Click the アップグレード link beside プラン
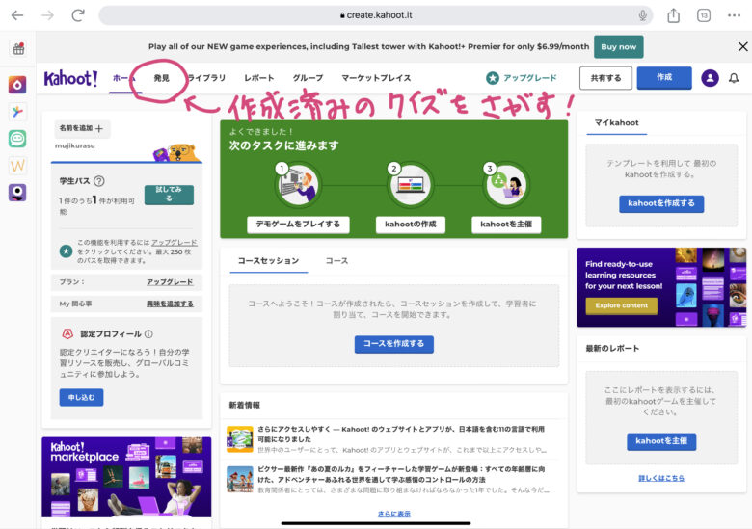The height and width of the screenshot is (529, 752). tap(170, 281)
